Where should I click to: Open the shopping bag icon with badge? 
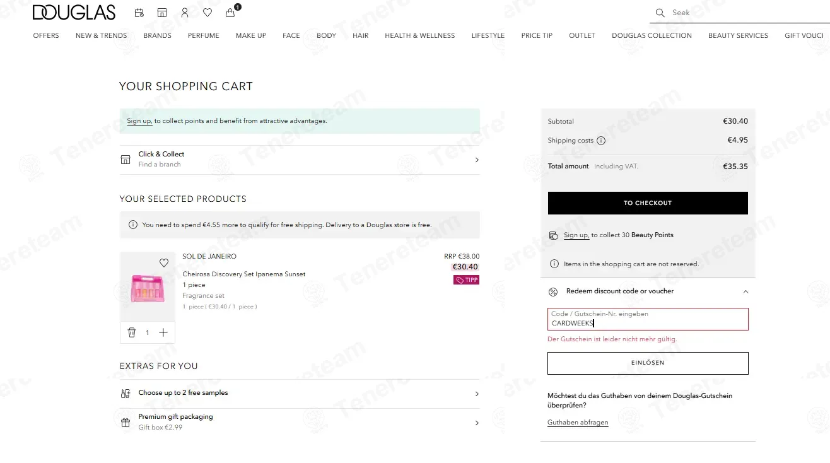tap(231, 11)
